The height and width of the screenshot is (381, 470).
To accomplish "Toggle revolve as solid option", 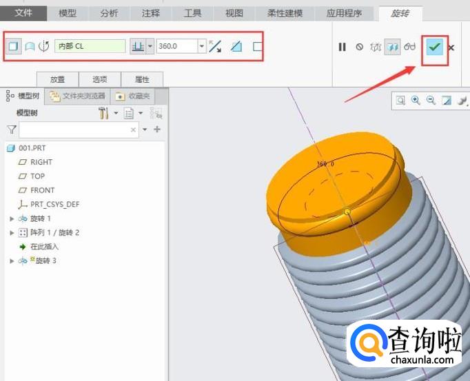I will (13, 47).
